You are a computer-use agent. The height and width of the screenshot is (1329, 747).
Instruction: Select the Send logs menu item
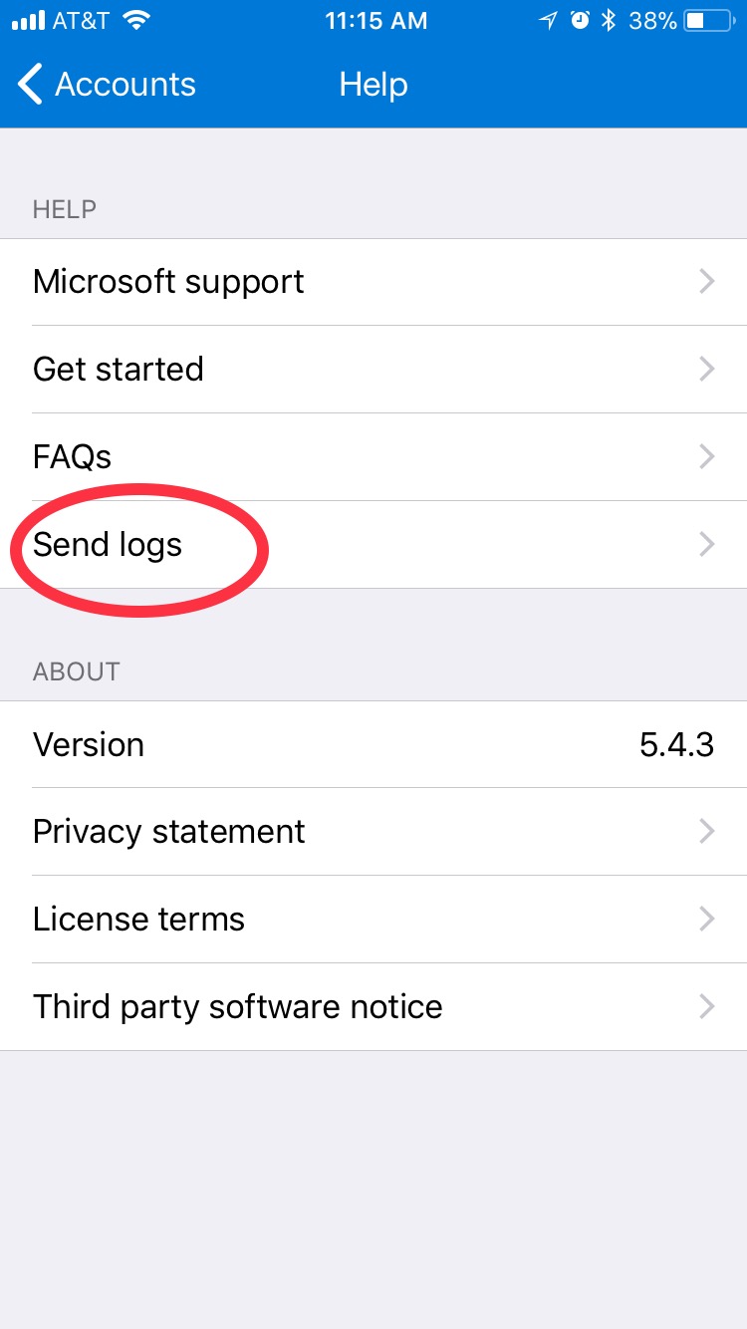point(373,545)
